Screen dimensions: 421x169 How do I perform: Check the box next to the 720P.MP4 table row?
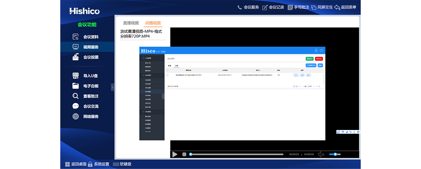coord(167,75)
